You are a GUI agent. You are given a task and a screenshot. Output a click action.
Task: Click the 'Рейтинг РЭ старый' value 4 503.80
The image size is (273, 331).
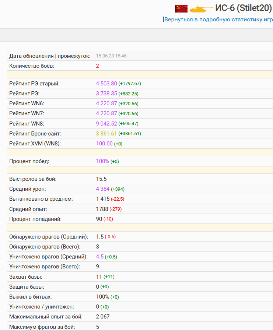pyautogui.click(x=106, y=84)
